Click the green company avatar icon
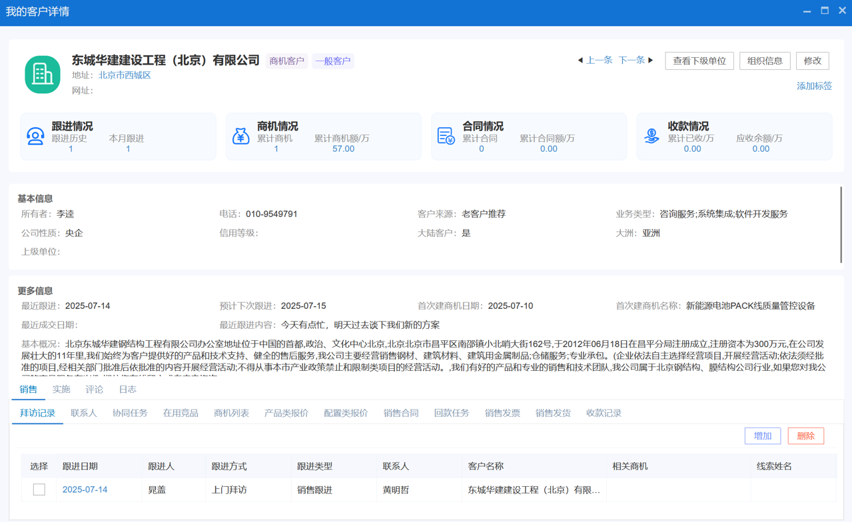The width and height of the screenshot is (852, 522). point(43,69)
